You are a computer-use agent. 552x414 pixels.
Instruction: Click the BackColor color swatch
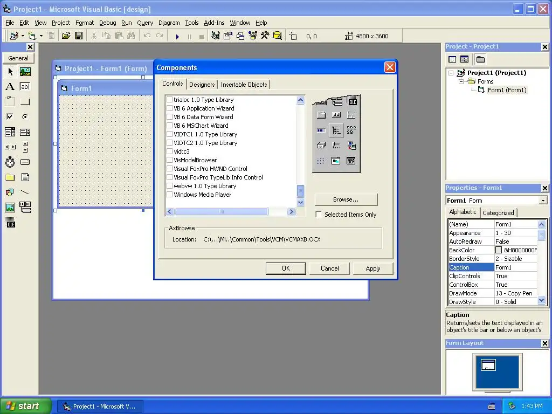click(x=499, y=250)
